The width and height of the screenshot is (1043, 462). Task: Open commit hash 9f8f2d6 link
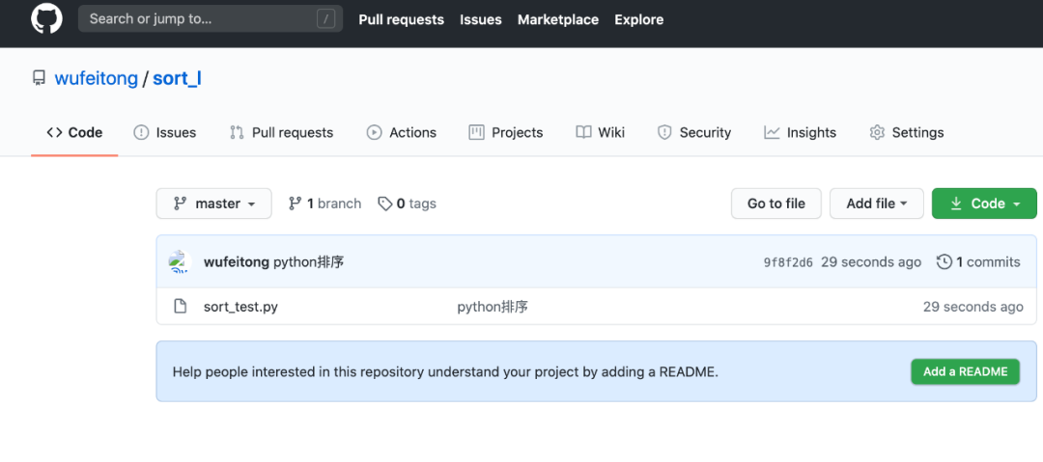click(788, 262)
